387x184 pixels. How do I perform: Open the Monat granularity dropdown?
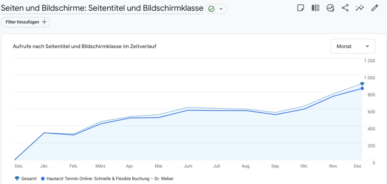click(352, 46)
